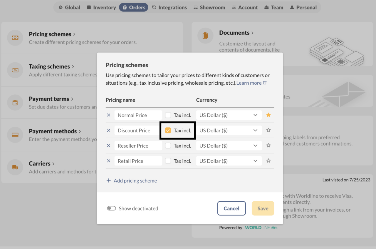Open the Learn more link

[x=251, y=83]
